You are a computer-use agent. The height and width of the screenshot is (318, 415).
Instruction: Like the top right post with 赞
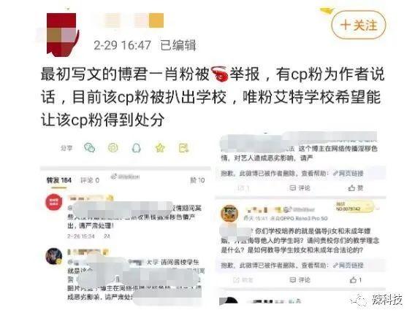356,188
